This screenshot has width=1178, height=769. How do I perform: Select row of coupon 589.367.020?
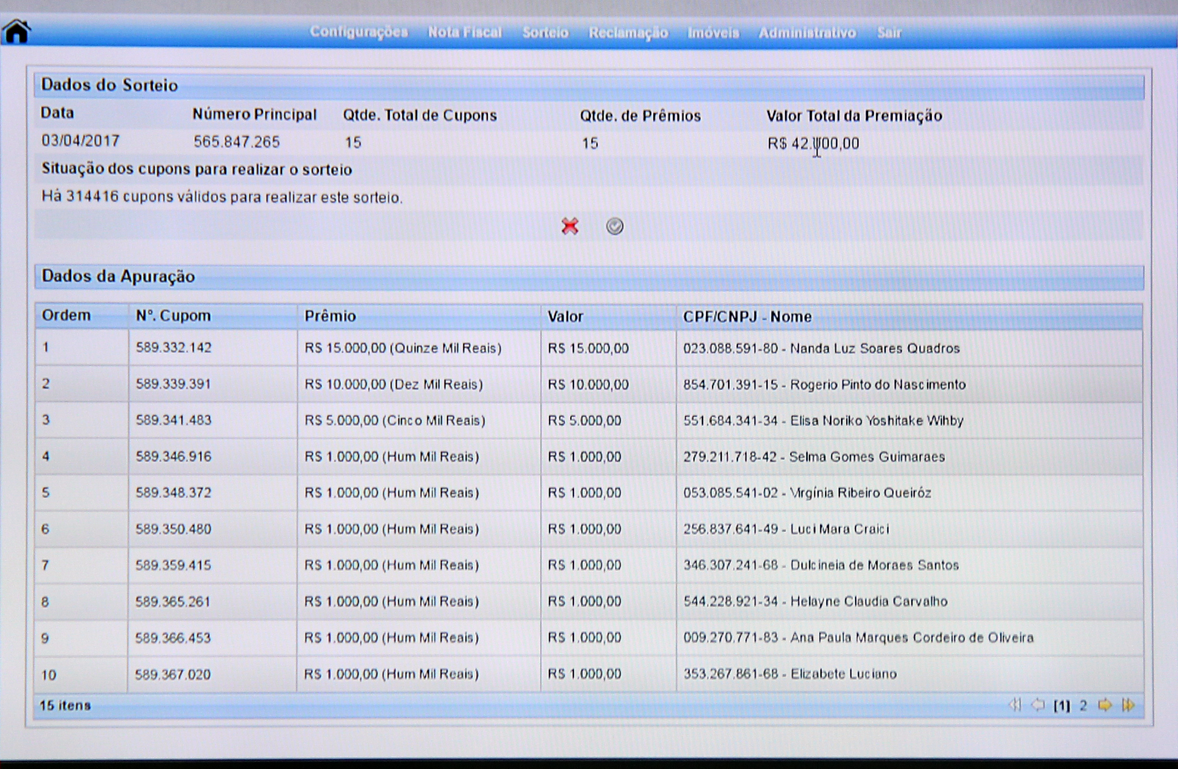point(173,675)
